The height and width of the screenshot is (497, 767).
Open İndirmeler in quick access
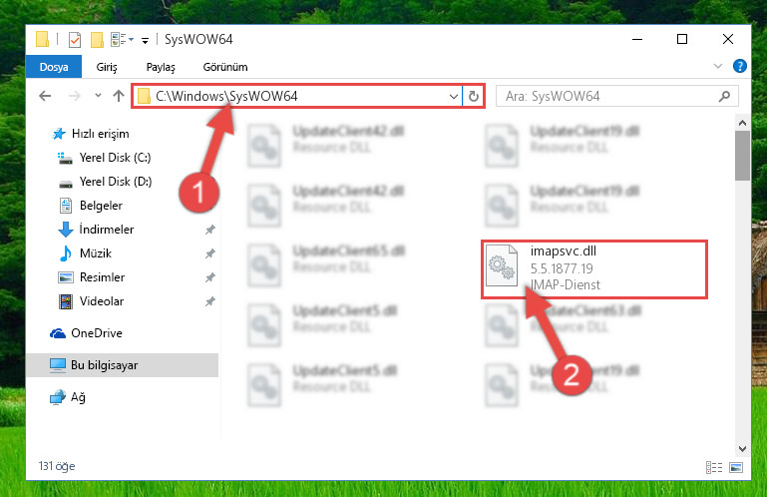[106, 230]
